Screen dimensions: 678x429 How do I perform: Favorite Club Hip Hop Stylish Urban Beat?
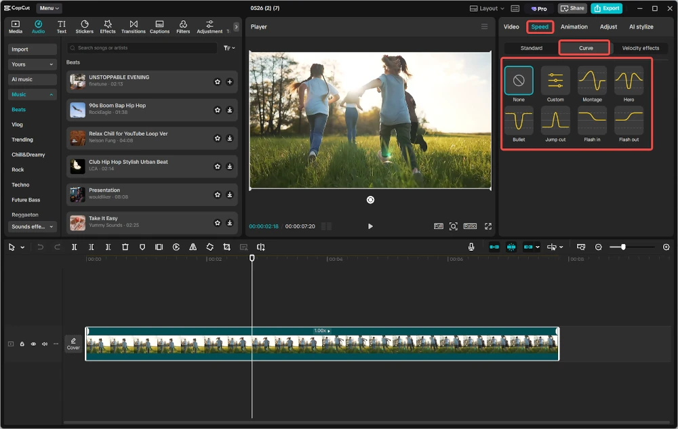click(218, 166)
